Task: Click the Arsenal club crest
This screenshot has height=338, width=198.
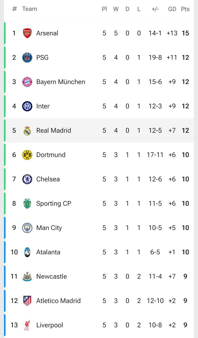Action: click(27, 33)
